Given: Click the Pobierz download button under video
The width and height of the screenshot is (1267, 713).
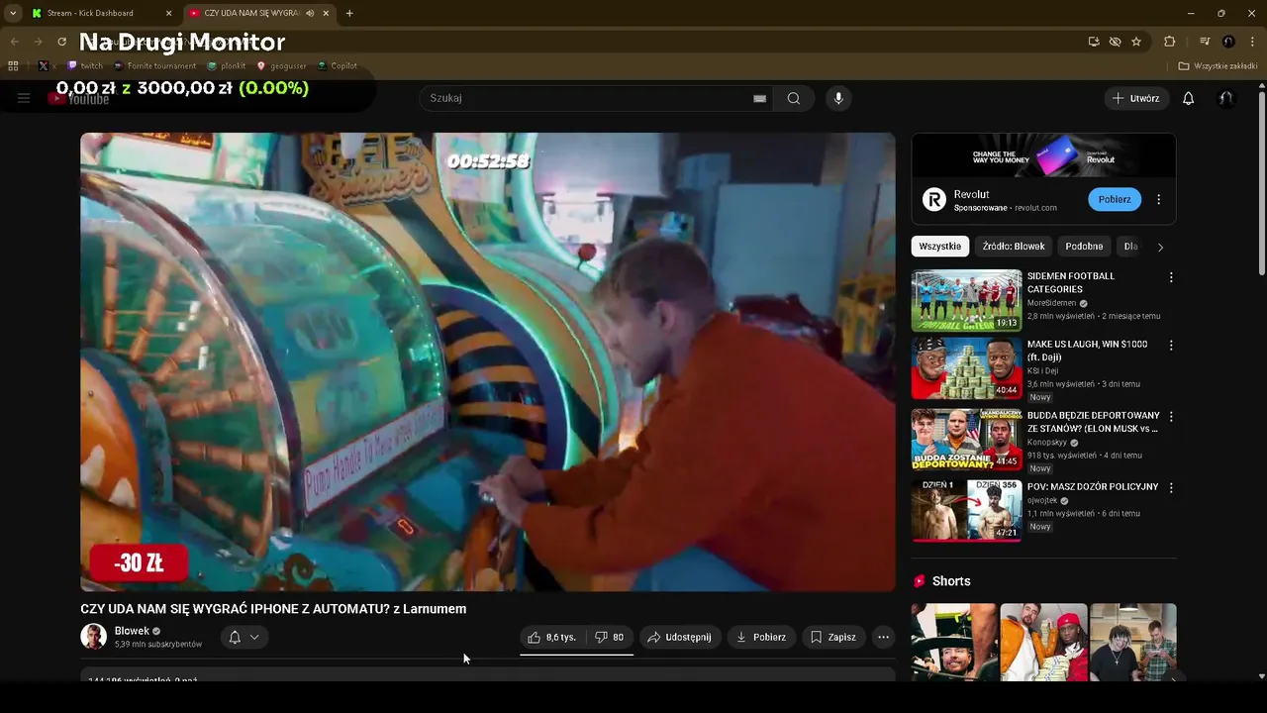Looking at the screenshot, I should 760,638.
